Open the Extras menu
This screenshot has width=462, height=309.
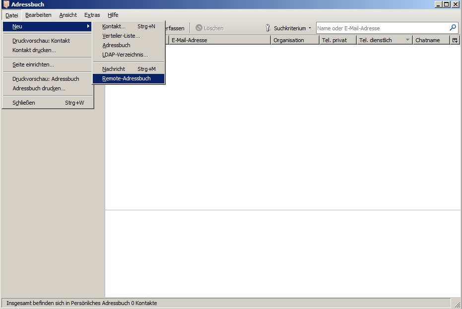[92, 15]
